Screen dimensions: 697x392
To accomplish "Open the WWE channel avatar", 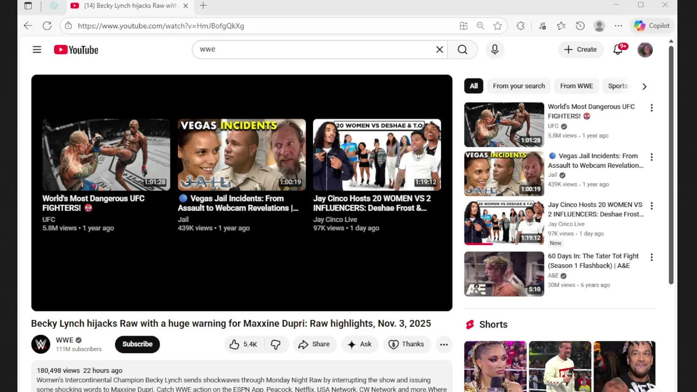I will tap(41, 344).
